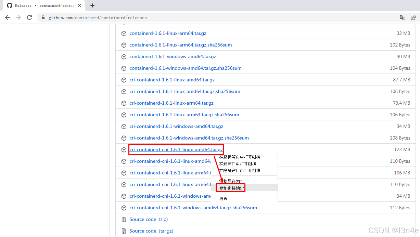The height and width of the screenshot is (237, 420).
Task: Download containerd-1.6.1-windows-amd64.tar.gz
Action: [173, 57]
